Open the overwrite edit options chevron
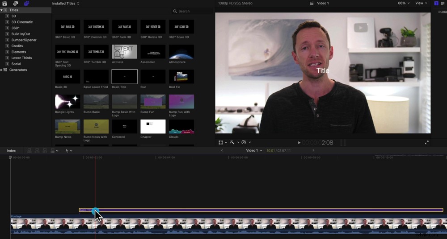Image resolution: width=447 pixels, height=239 pixels. [x=57, y=151]
